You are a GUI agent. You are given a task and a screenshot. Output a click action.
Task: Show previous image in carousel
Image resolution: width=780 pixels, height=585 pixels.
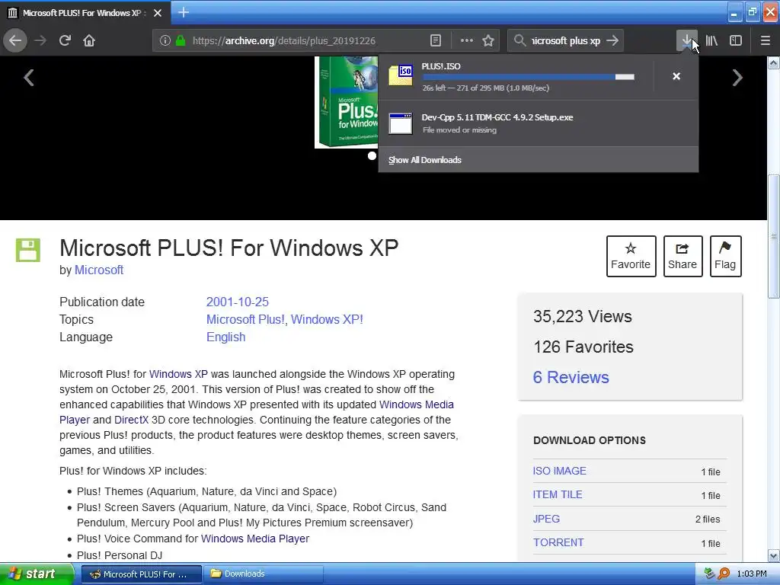pos(29,78)
